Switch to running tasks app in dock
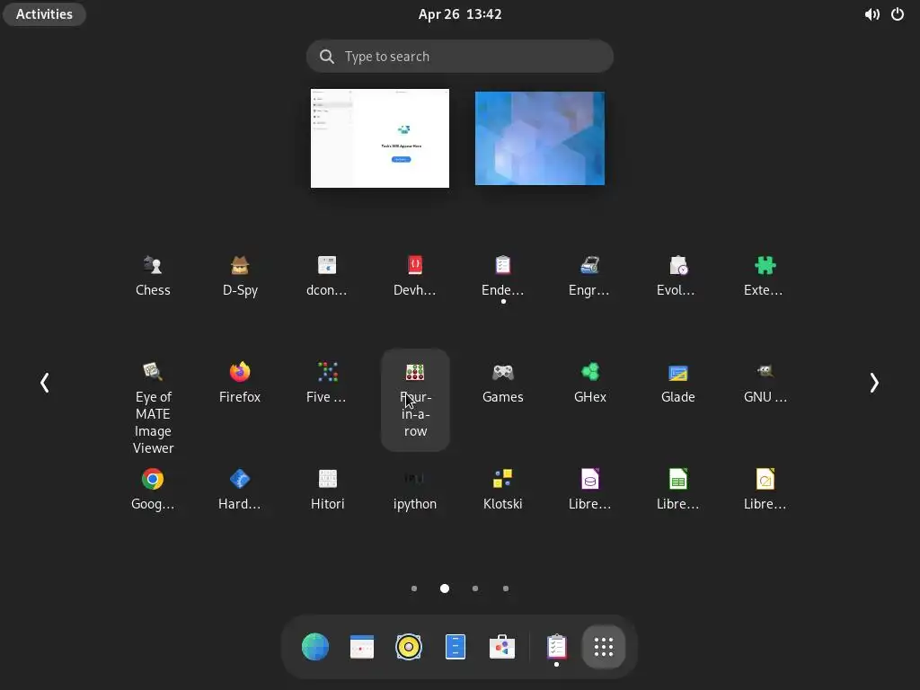Image resolution: width=920 pixels, height=690 pixels. (556, 647)
